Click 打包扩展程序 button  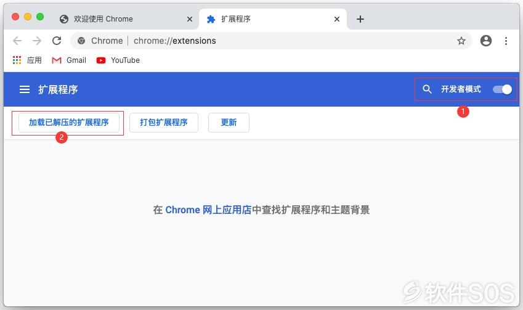click(164, 123)
